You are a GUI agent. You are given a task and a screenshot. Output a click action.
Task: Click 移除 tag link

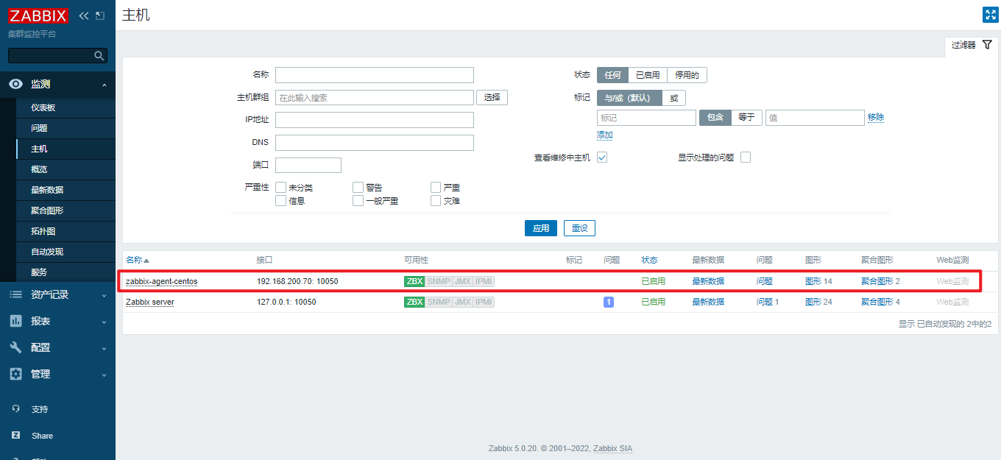(x=876, y=117)
